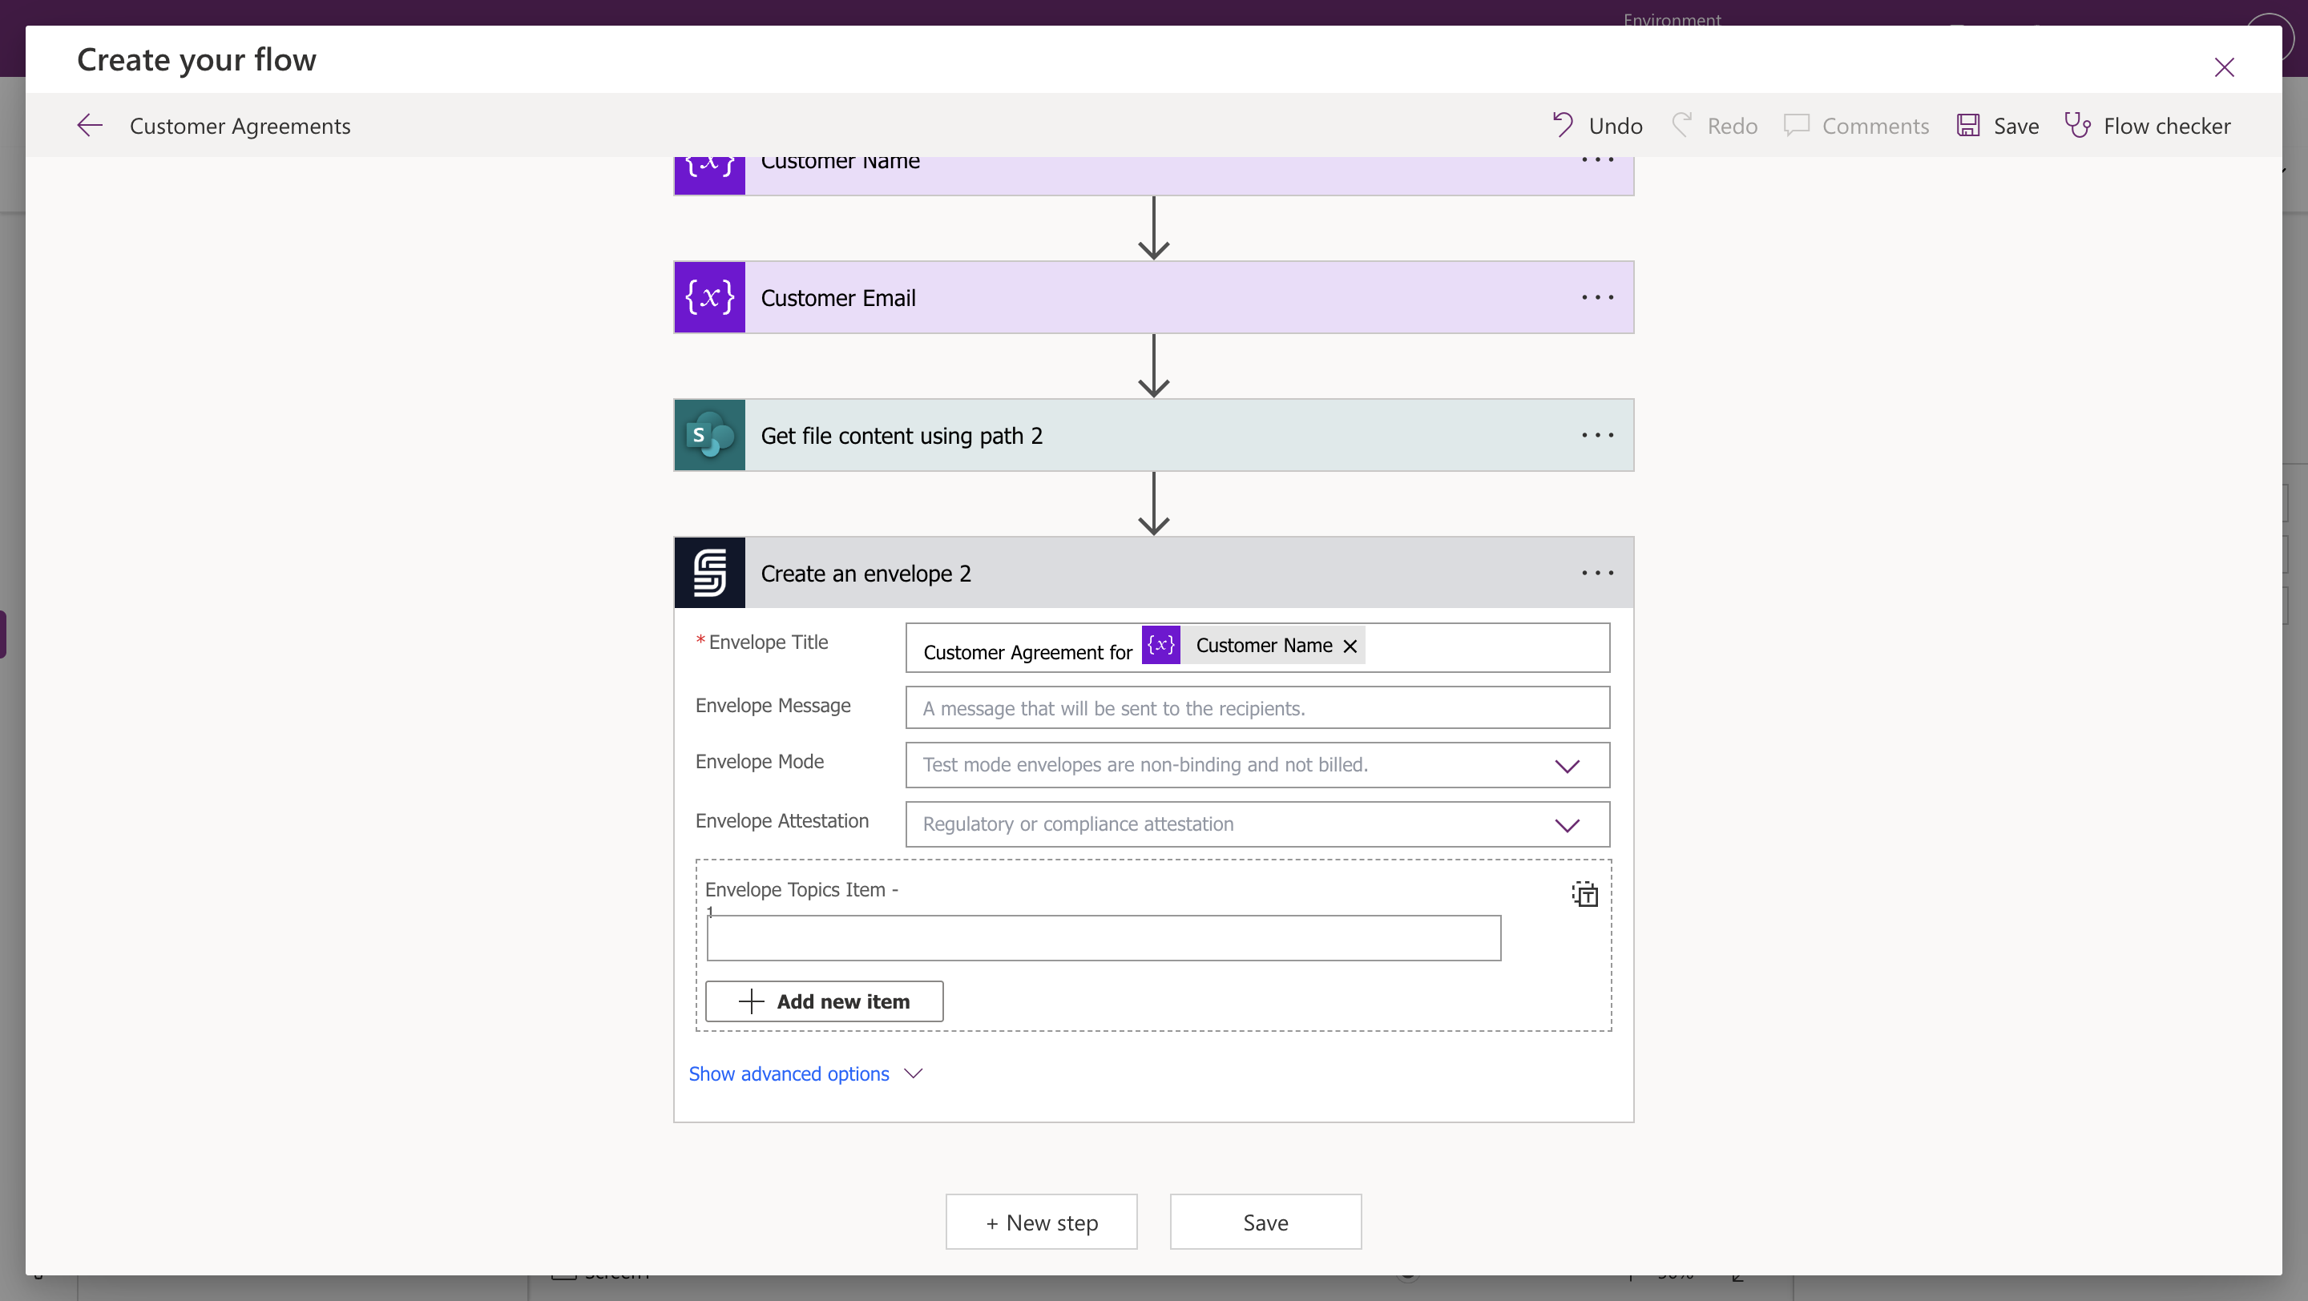This screenshot has height=1301, width=2308.
Task: Open the menu on Create an envelope 2 card
Action: tap(1597, 572)
